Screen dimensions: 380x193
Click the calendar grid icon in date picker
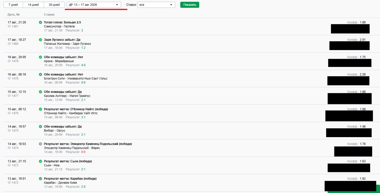pos(70,5)
